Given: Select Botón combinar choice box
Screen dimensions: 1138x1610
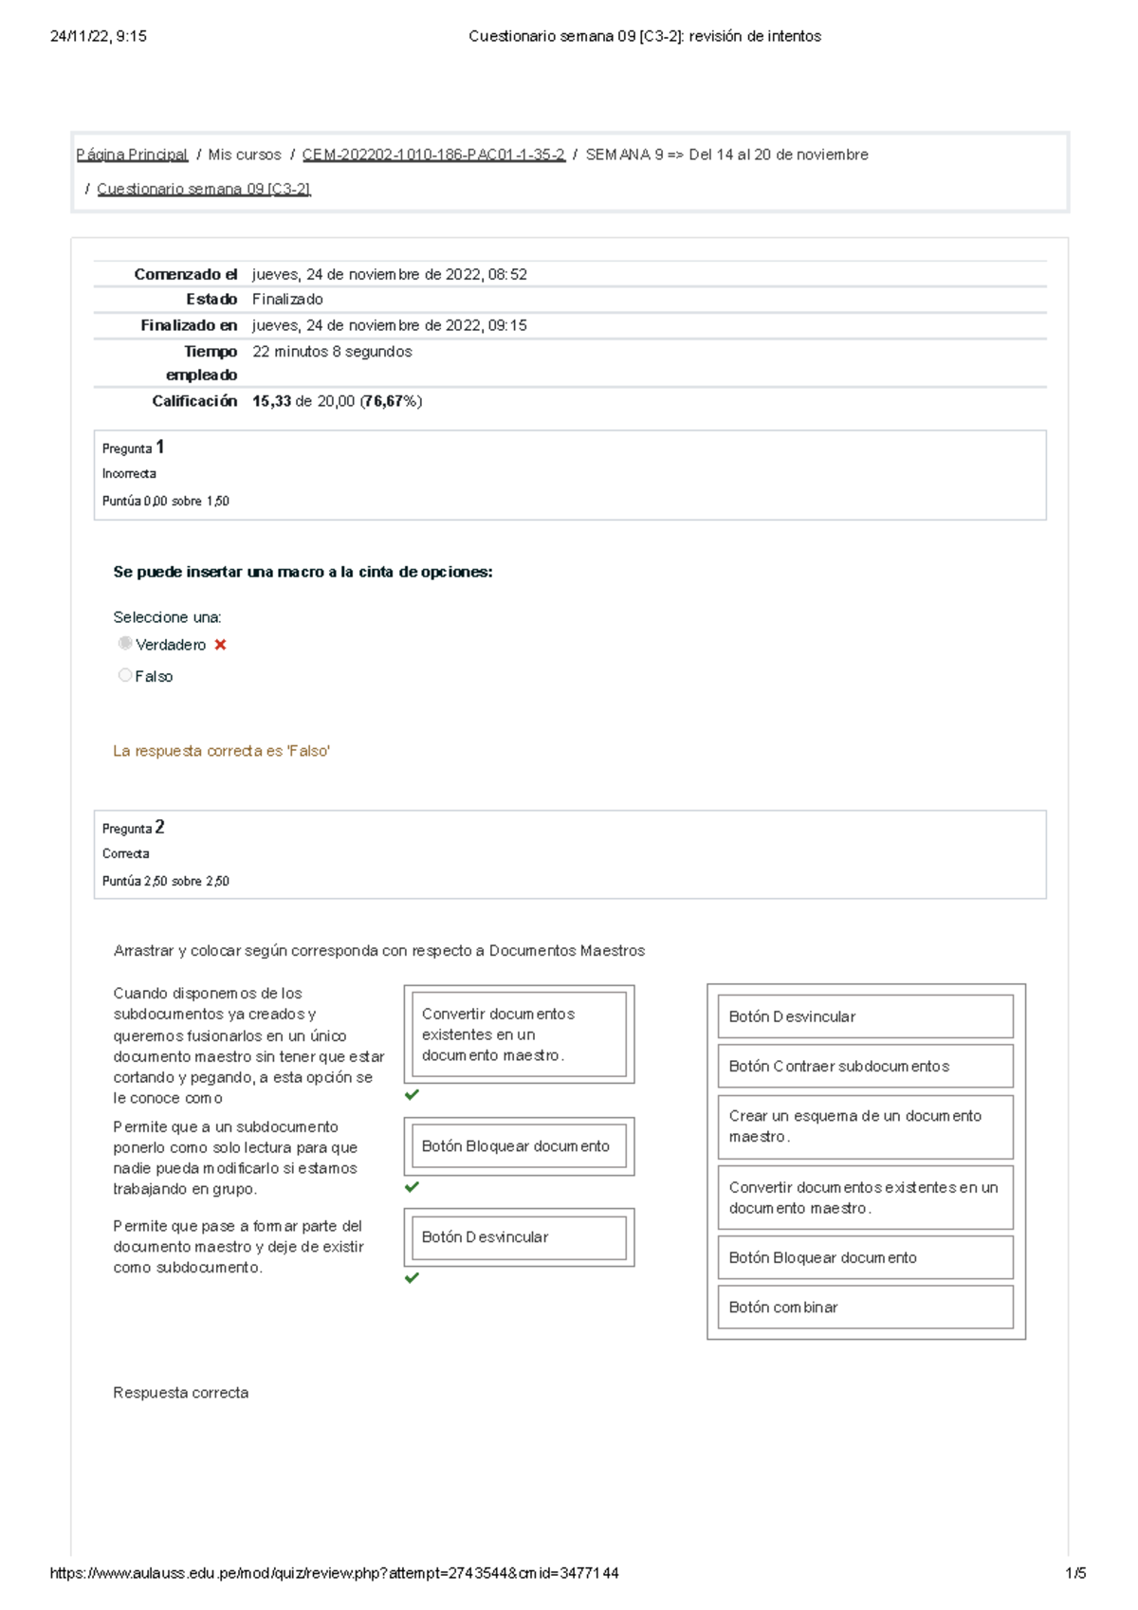Looking at the screenshot, I should (865, 1308).
